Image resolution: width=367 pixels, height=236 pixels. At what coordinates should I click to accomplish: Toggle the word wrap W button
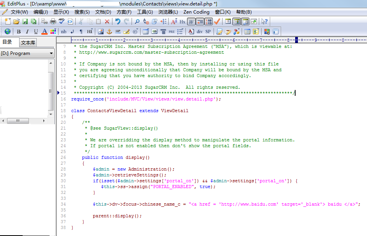point(191,21)
